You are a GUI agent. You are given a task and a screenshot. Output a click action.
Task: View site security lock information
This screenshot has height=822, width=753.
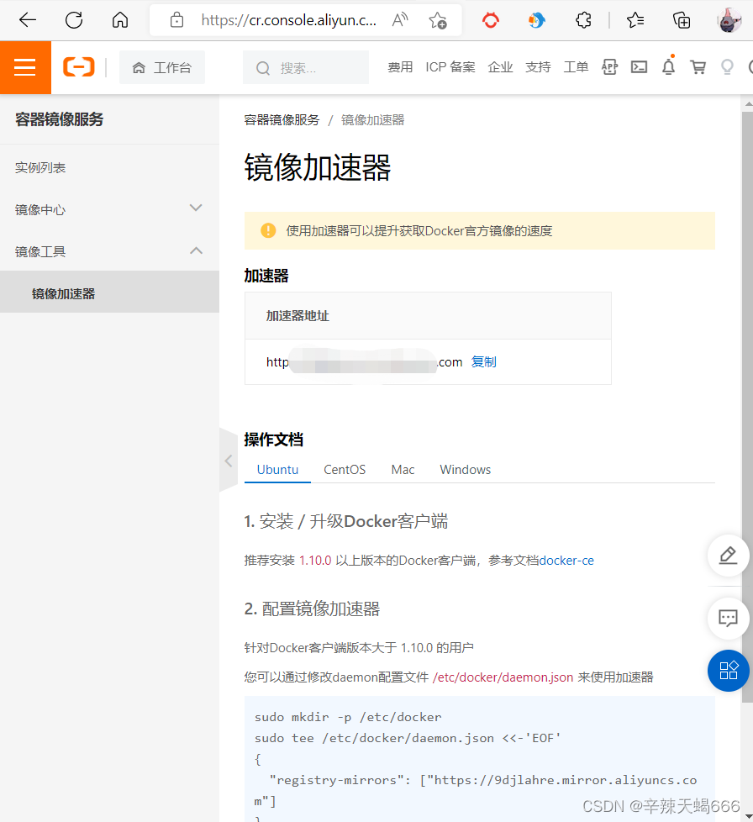[x=177, y=20]
